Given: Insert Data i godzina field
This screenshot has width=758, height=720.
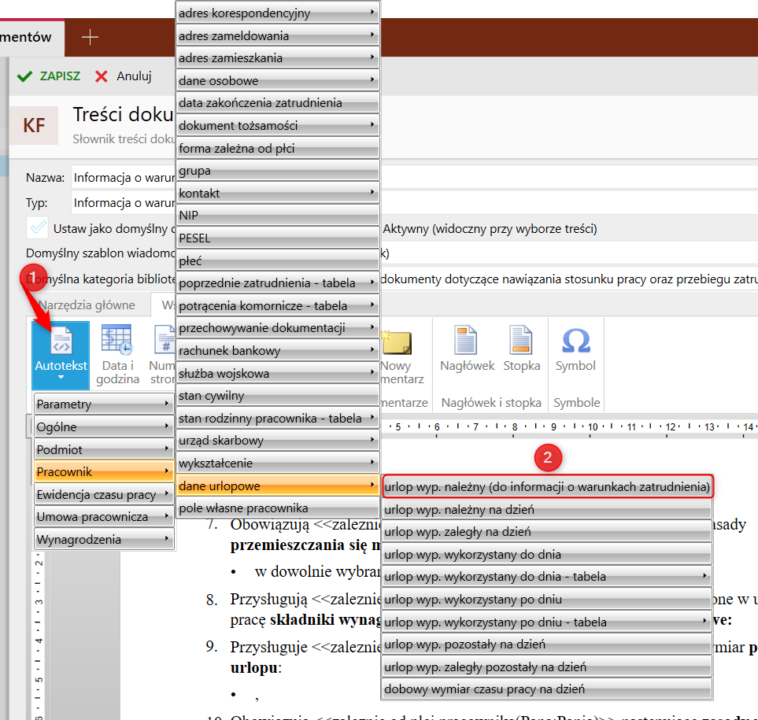Looking at the screenshot, I should pos(117,355).
